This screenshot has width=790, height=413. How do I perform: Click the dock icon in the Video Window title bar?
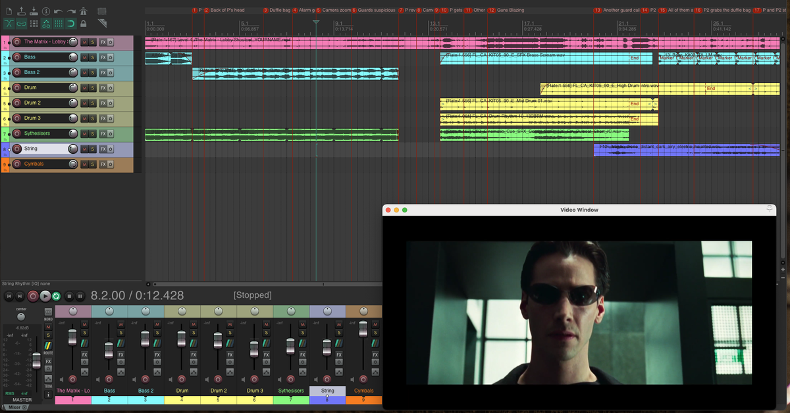tap(769, 209)
